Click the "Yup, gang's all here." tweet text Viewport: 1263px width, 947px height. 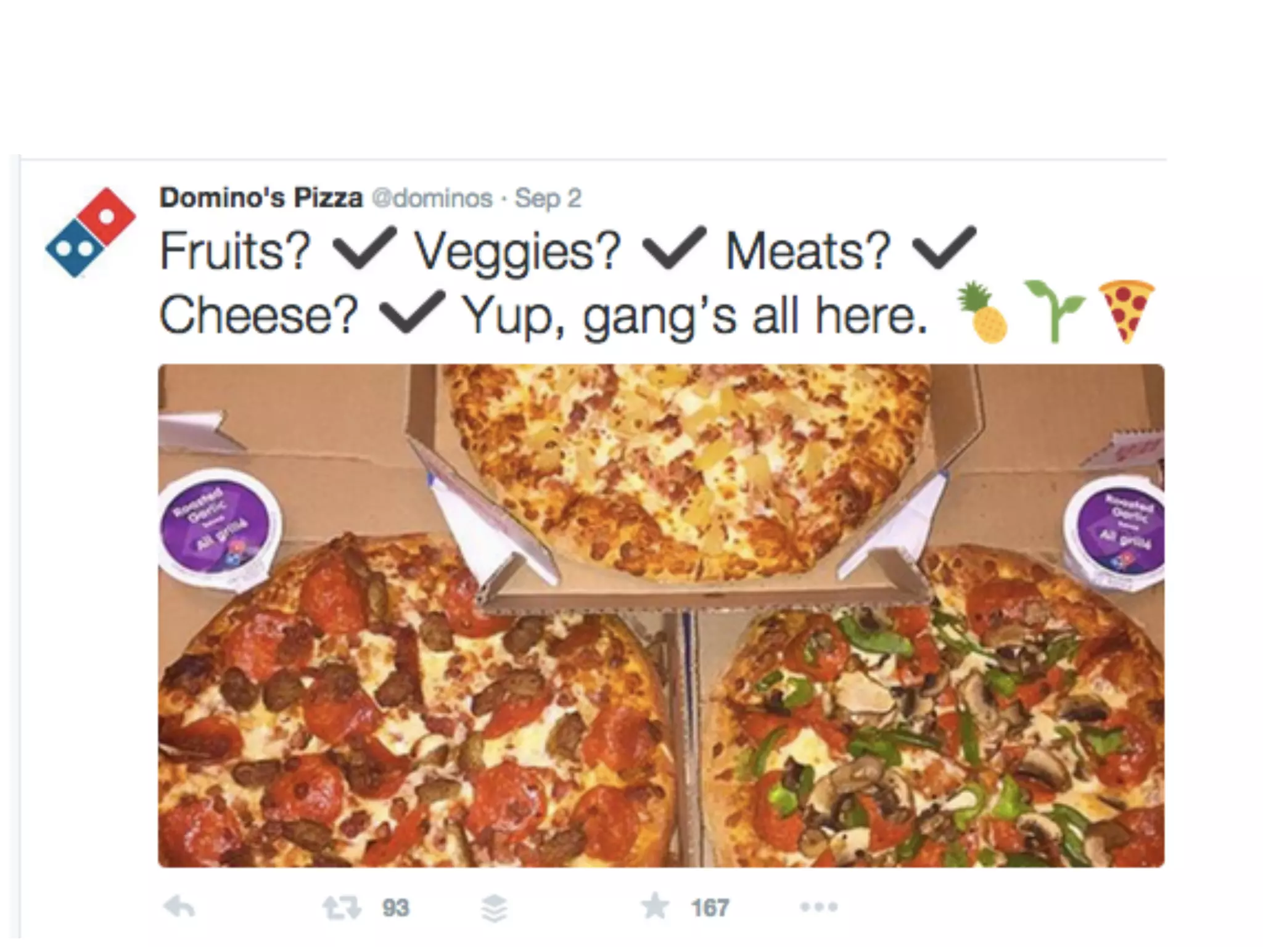coord(695,315)
